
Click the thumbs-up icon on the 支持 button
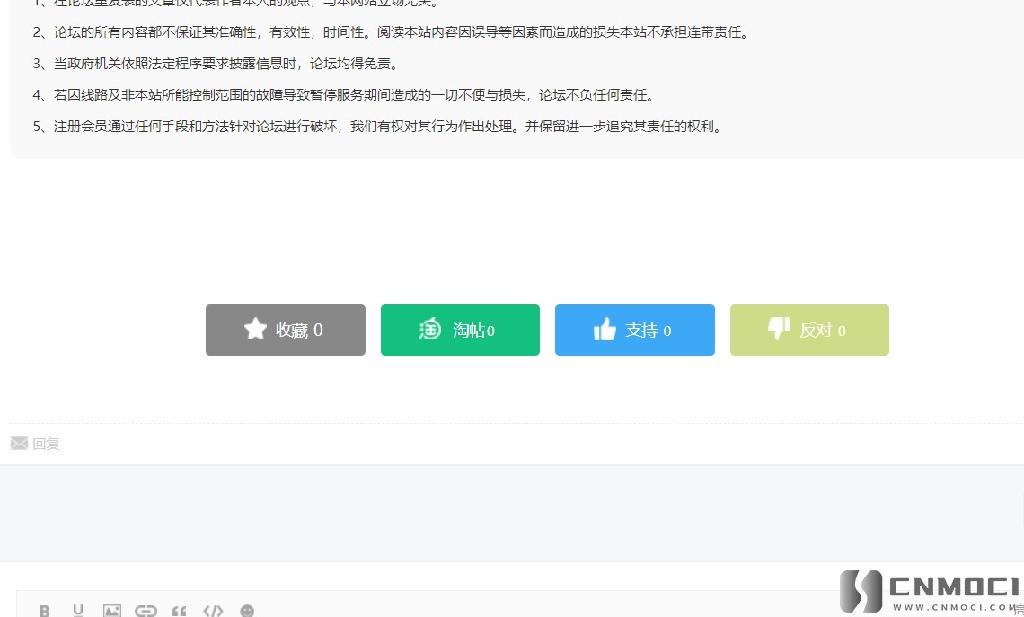(605, 329)
